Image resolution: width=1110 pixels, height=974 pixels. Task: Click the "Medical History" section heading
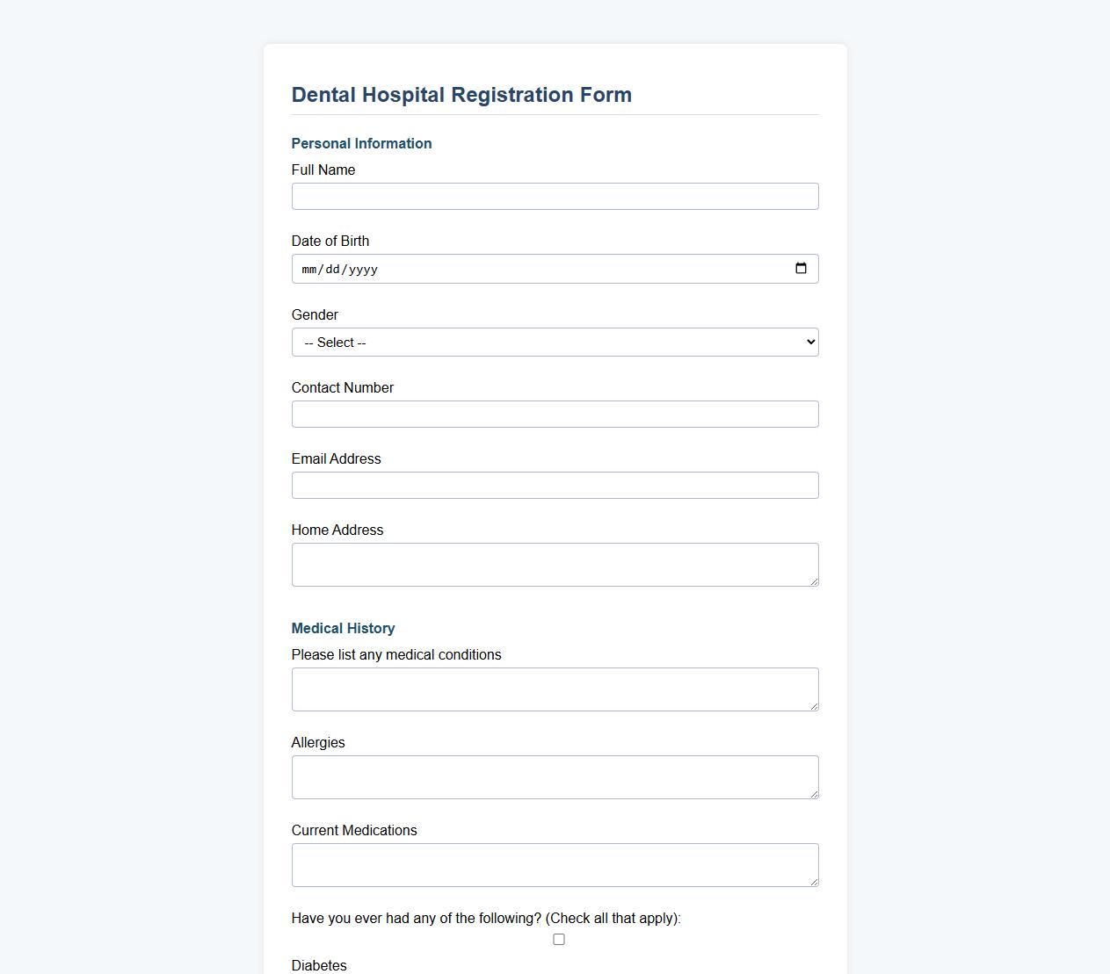pos(343,628)
